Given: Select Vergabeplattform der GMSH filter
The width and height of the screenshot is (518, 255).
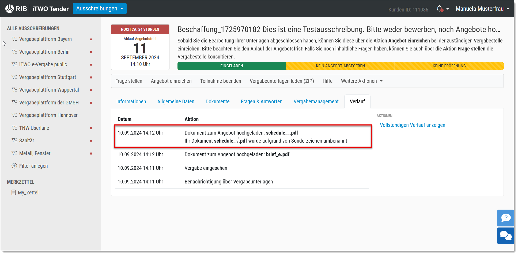Looking at the screenshot, I should coord(49,103).
